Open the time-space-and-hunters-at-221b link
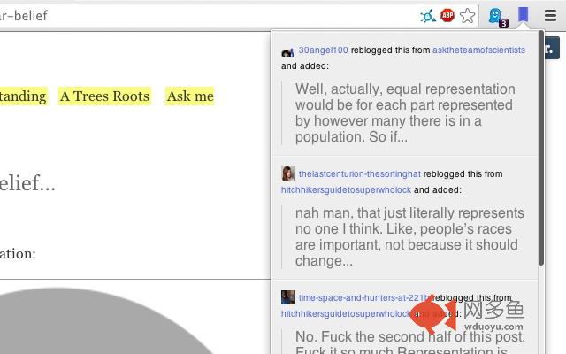 click(364, 297)
